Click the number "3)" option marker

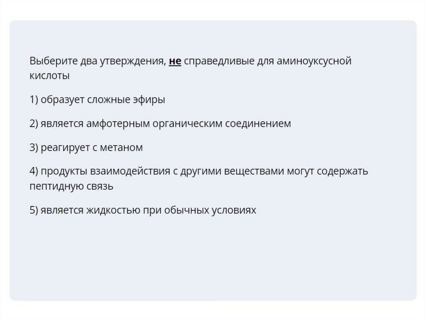[x=34, y=148]
